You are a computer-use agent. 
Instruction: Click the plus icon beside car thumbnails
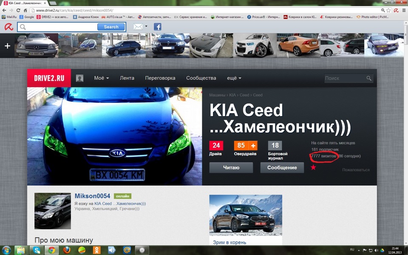point(8,46)
